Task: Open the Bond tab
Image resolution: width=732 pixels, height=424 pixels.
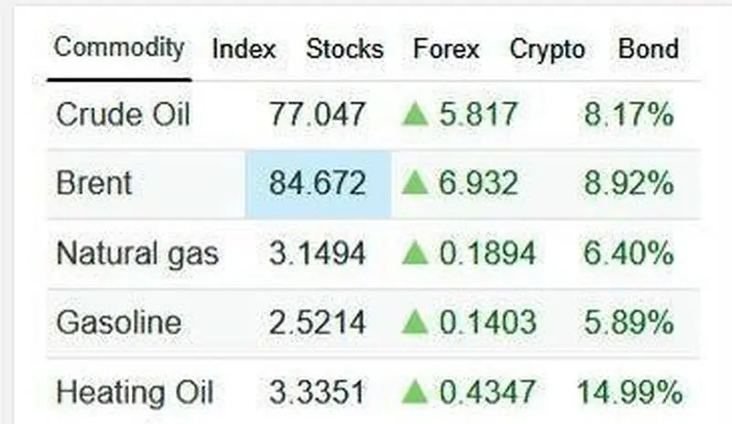Action: click(x=649, y=48)
